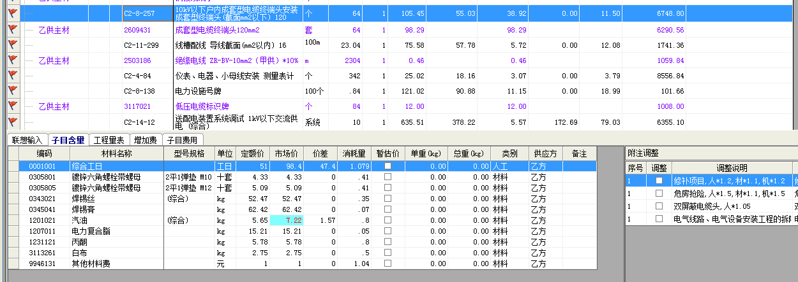The width and height of the screenshot is (798, 282).
Task: Select the 焊锡膏 material name
Action: tap(84, 209)
